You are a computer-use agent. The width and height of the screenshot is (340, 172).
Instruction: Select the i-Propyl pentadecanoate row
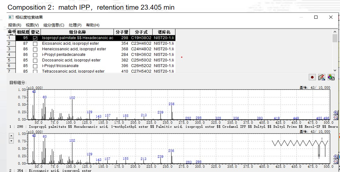(x=91, y=55)
